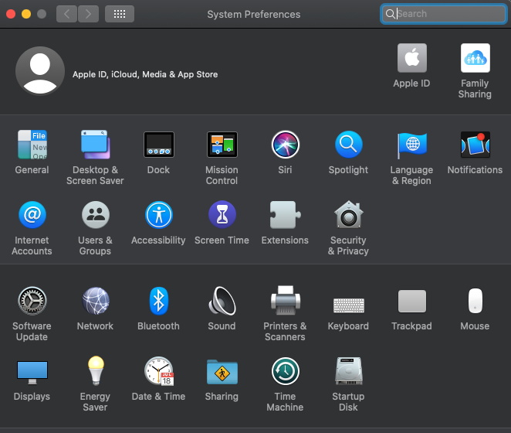This screenshot has height=433, width=511.
Task: Open Bluetooth preferences
Action: [159, 301]
